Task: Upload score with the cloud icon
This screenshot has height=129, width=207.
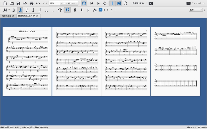Action: point(25,3)
